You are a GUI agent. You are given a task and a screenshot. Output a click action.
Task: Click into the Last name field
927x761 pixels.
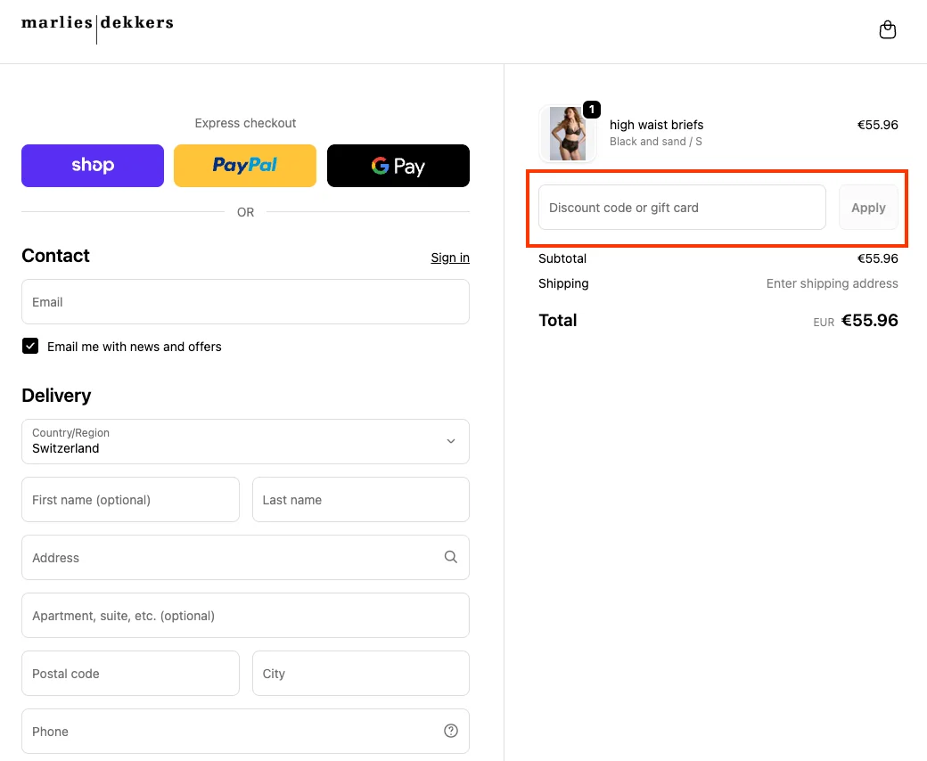360,500
